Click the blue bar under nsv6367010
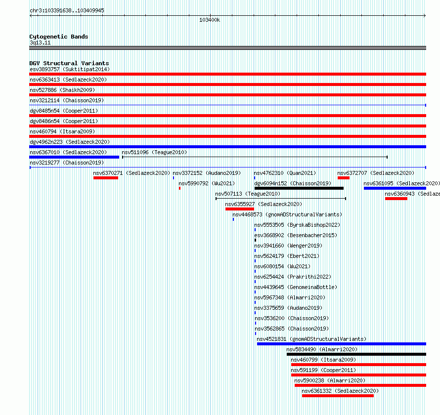 (x=74, y=157)
